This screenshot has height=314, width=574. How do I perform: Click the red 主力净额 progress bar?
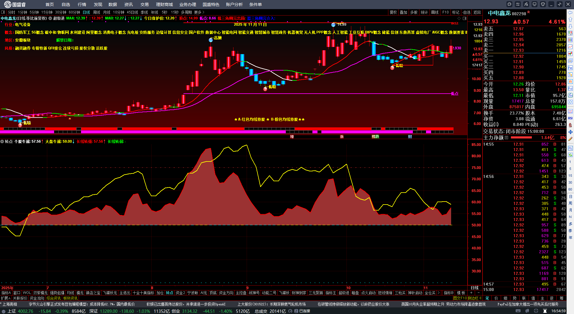tap(521, 138)
